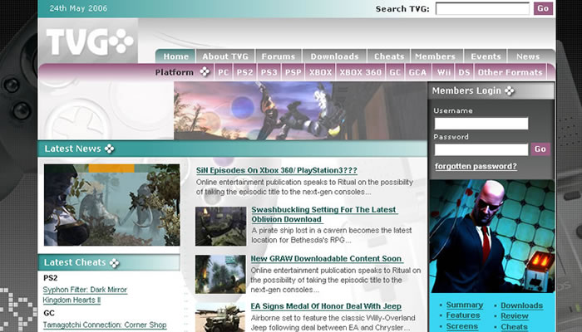Screen dimensions: 582x332
Task: Click the Hitman promo image
Action: (x=492, y=237)
